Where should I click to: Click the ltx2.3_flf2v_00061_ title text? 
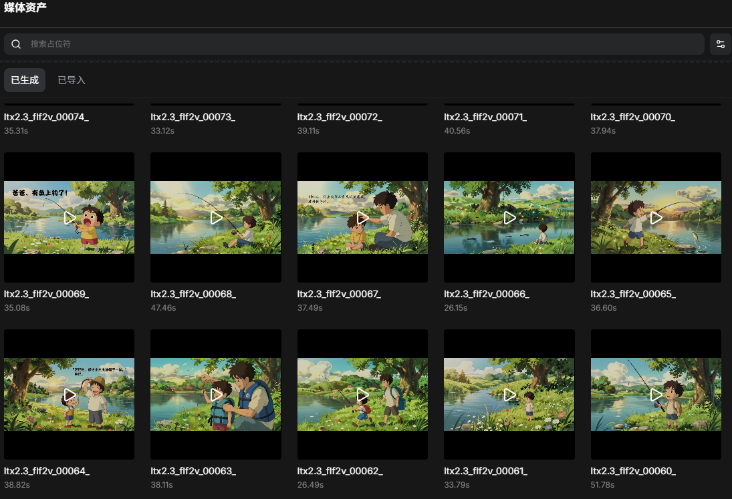tap(486, 472)
